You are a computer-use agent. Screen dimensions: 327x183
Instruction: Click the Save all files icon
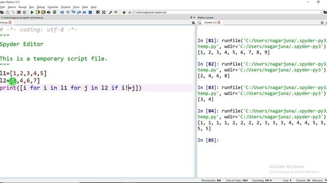pyautogui.click(x=13, y=12)
